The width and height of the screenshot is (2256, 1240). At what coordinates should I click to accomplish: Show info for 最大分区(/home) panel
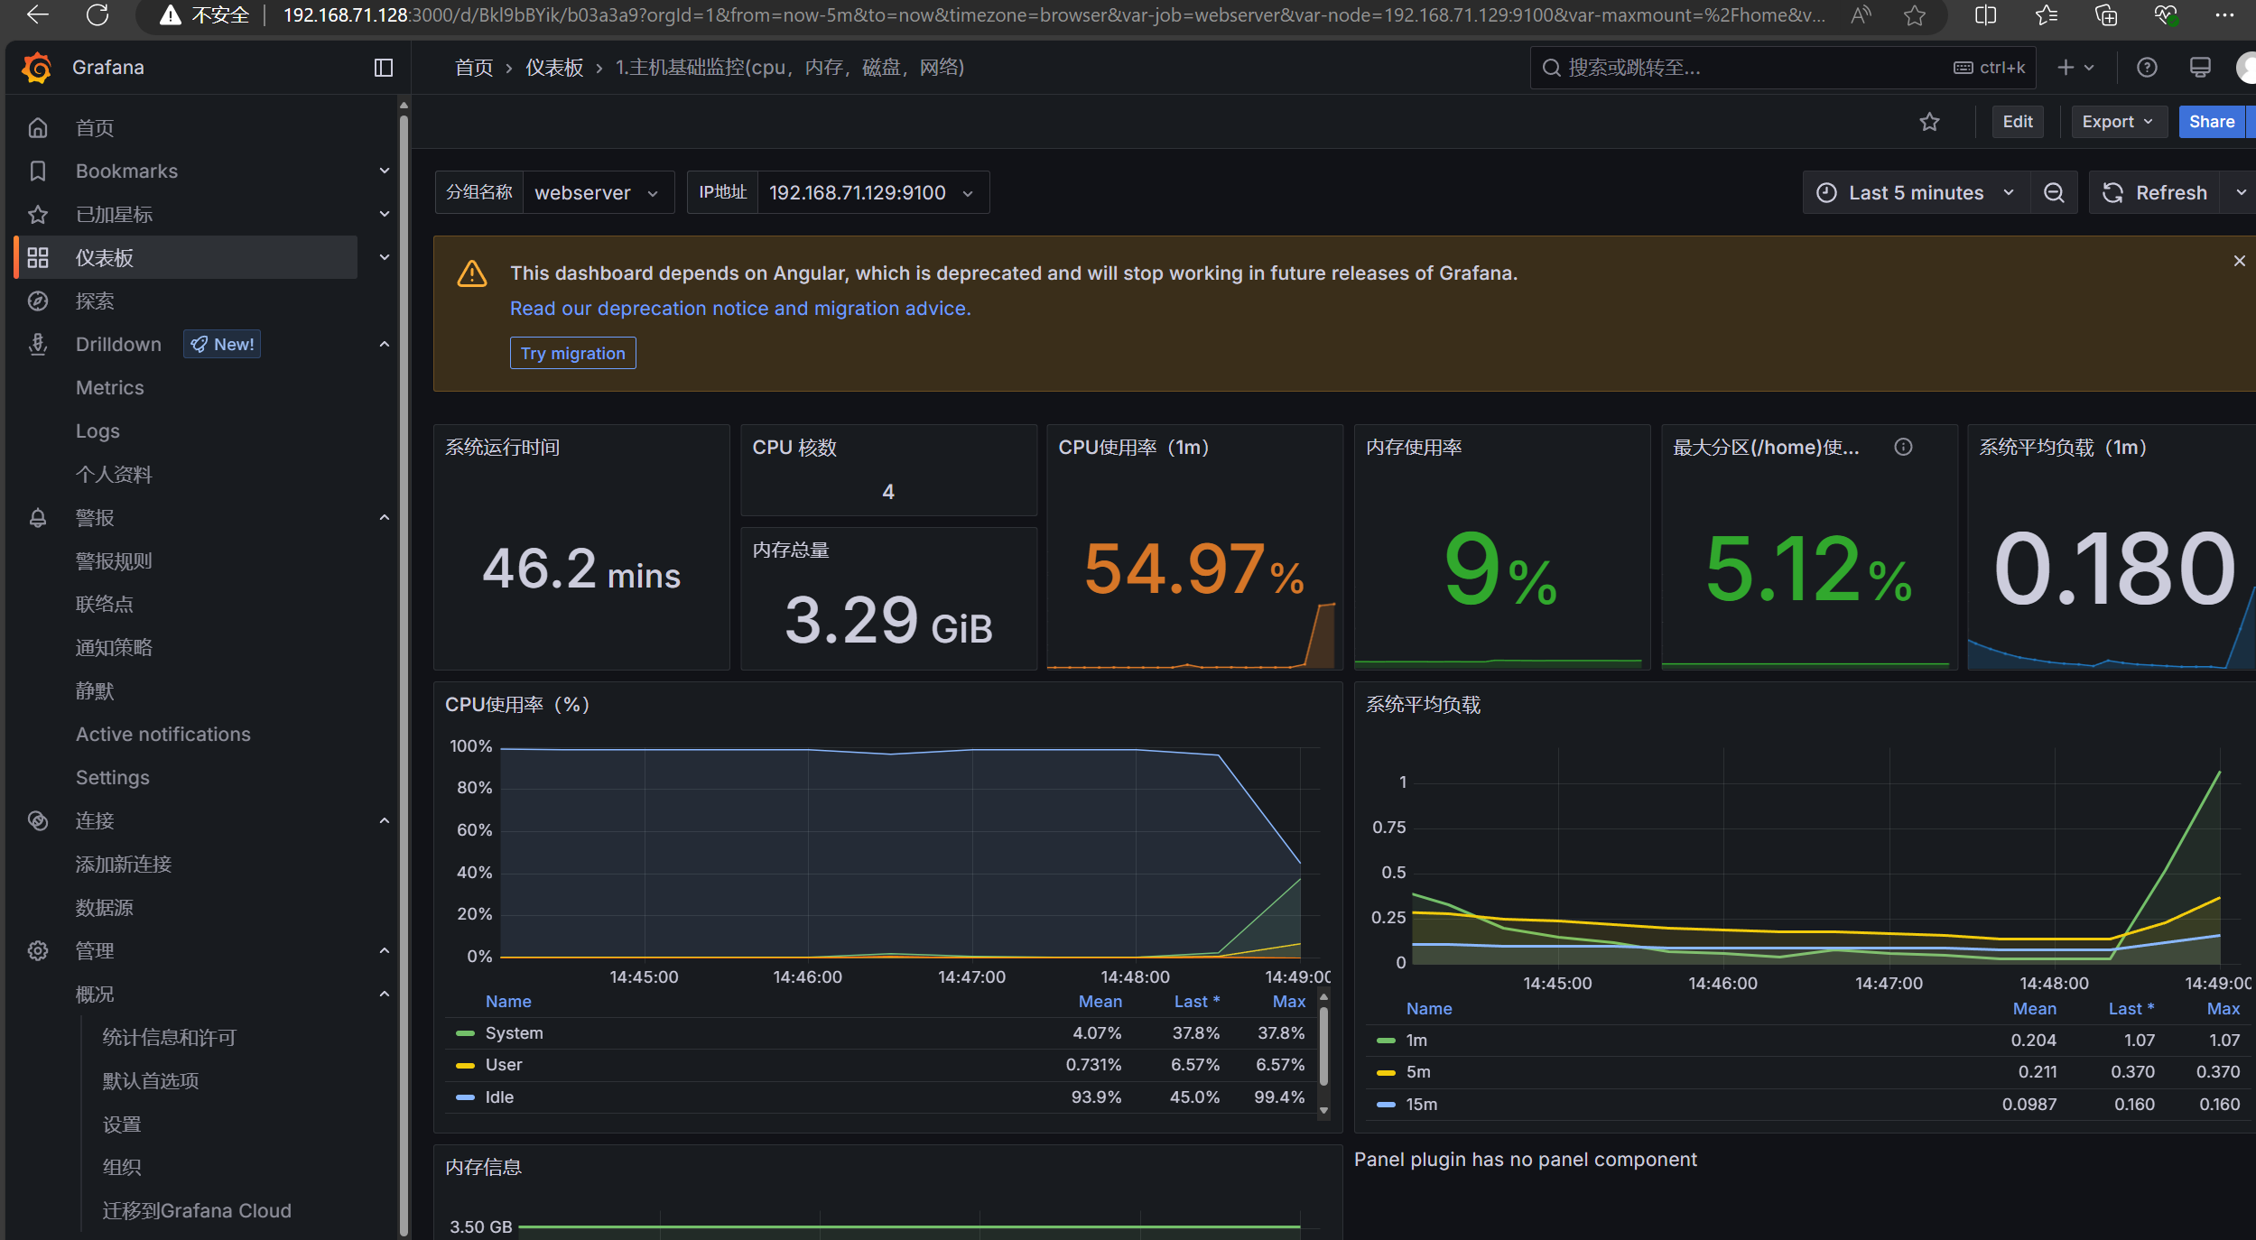point(1903,448)
